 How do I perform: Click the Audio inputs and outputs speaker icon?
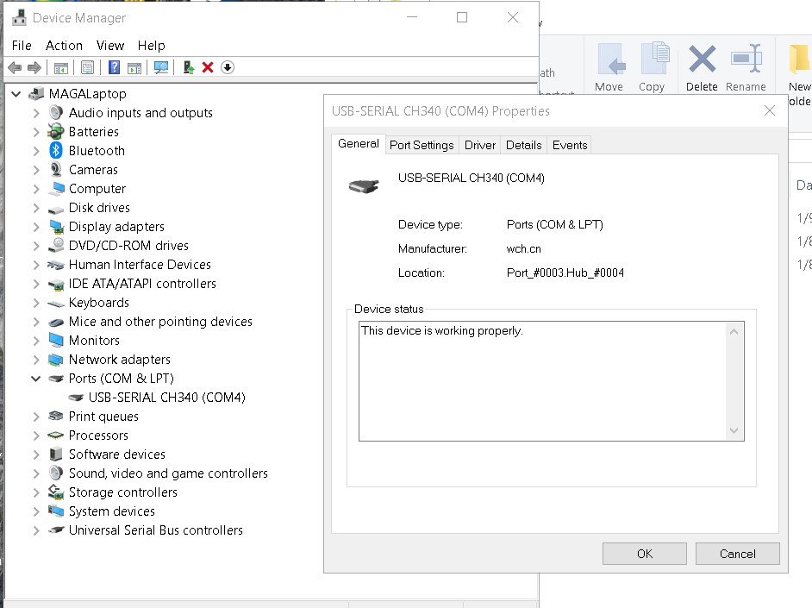[56, 112]
